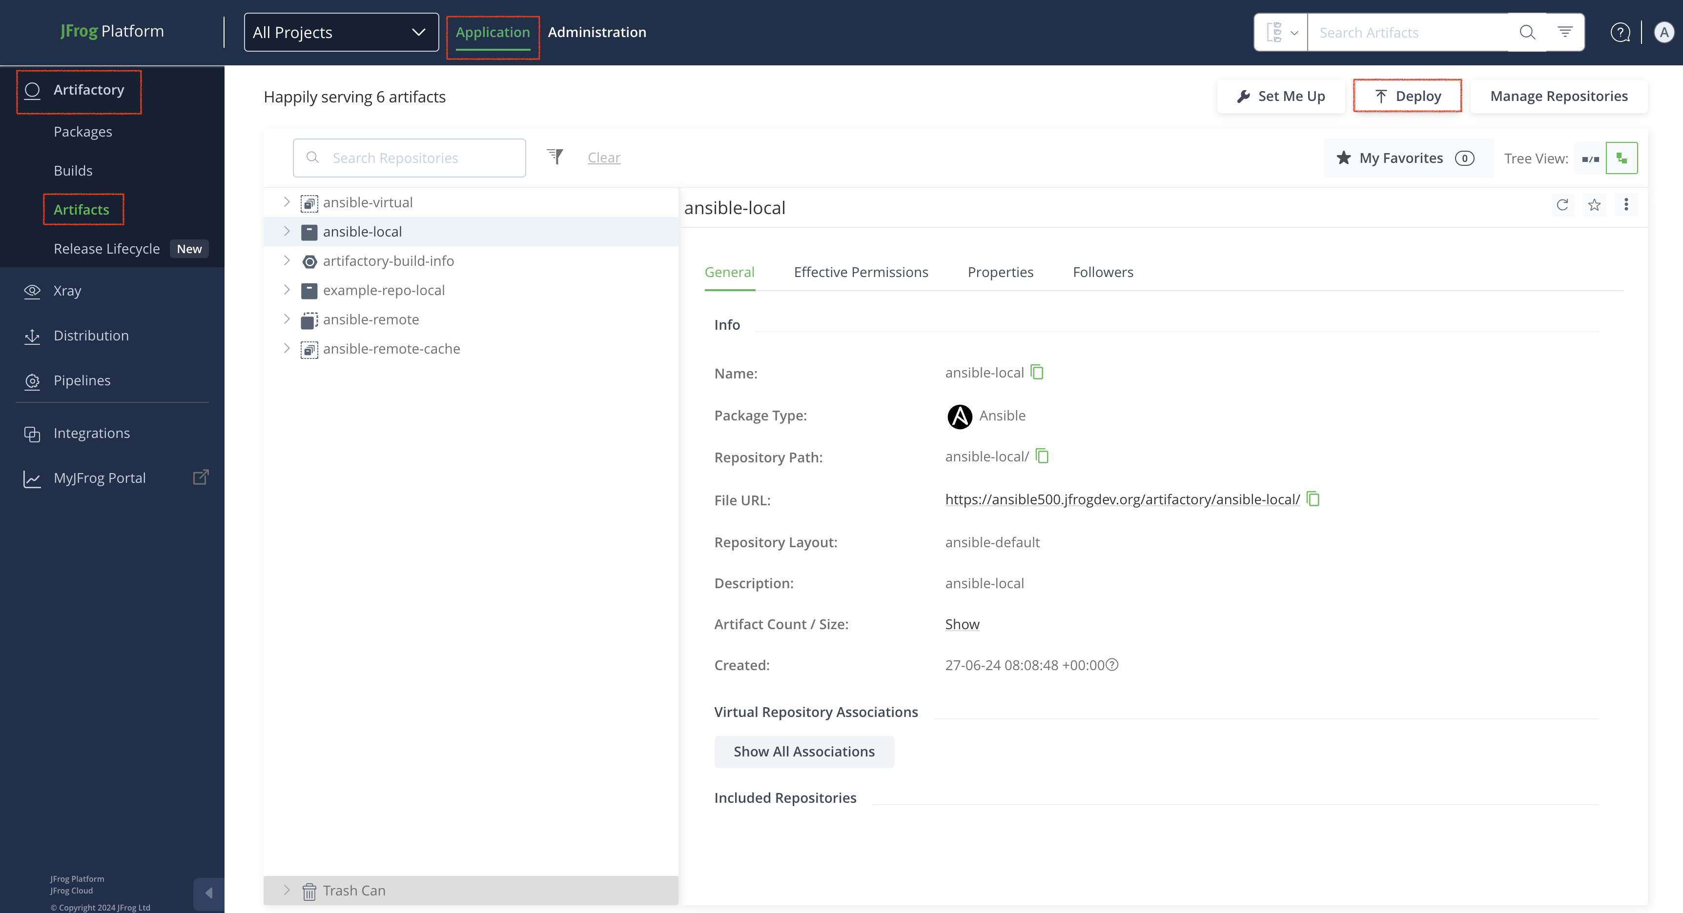Open the help question mark icon
1683x913 pixels.
pos(1621,32)
